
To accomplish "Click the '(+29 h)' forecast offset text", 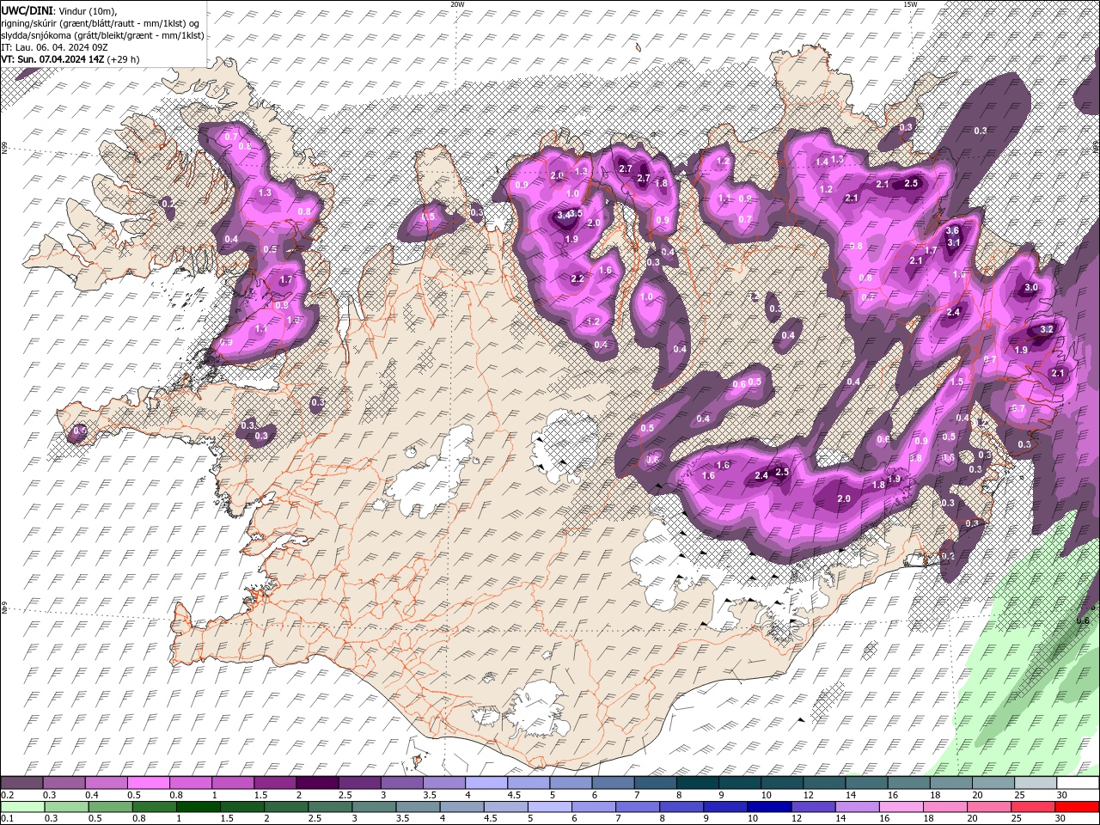I will pos(123,59).
